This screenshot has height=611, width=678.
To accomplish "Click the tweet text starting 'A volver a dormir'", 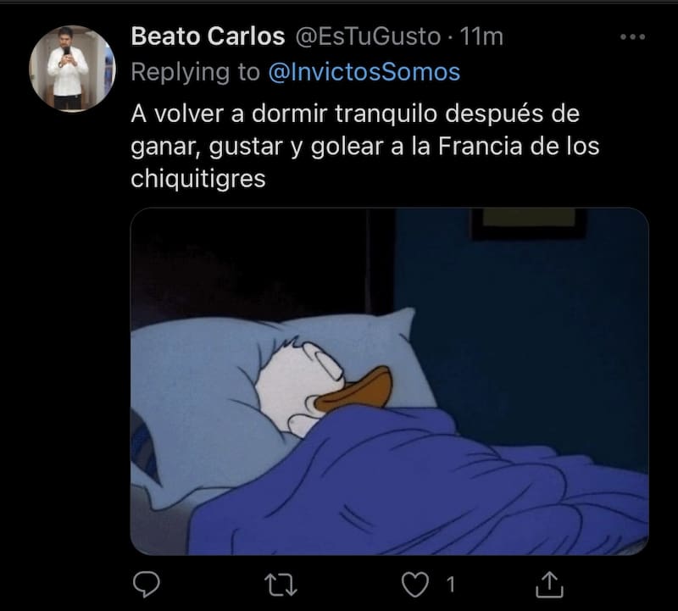I will 365,146.
